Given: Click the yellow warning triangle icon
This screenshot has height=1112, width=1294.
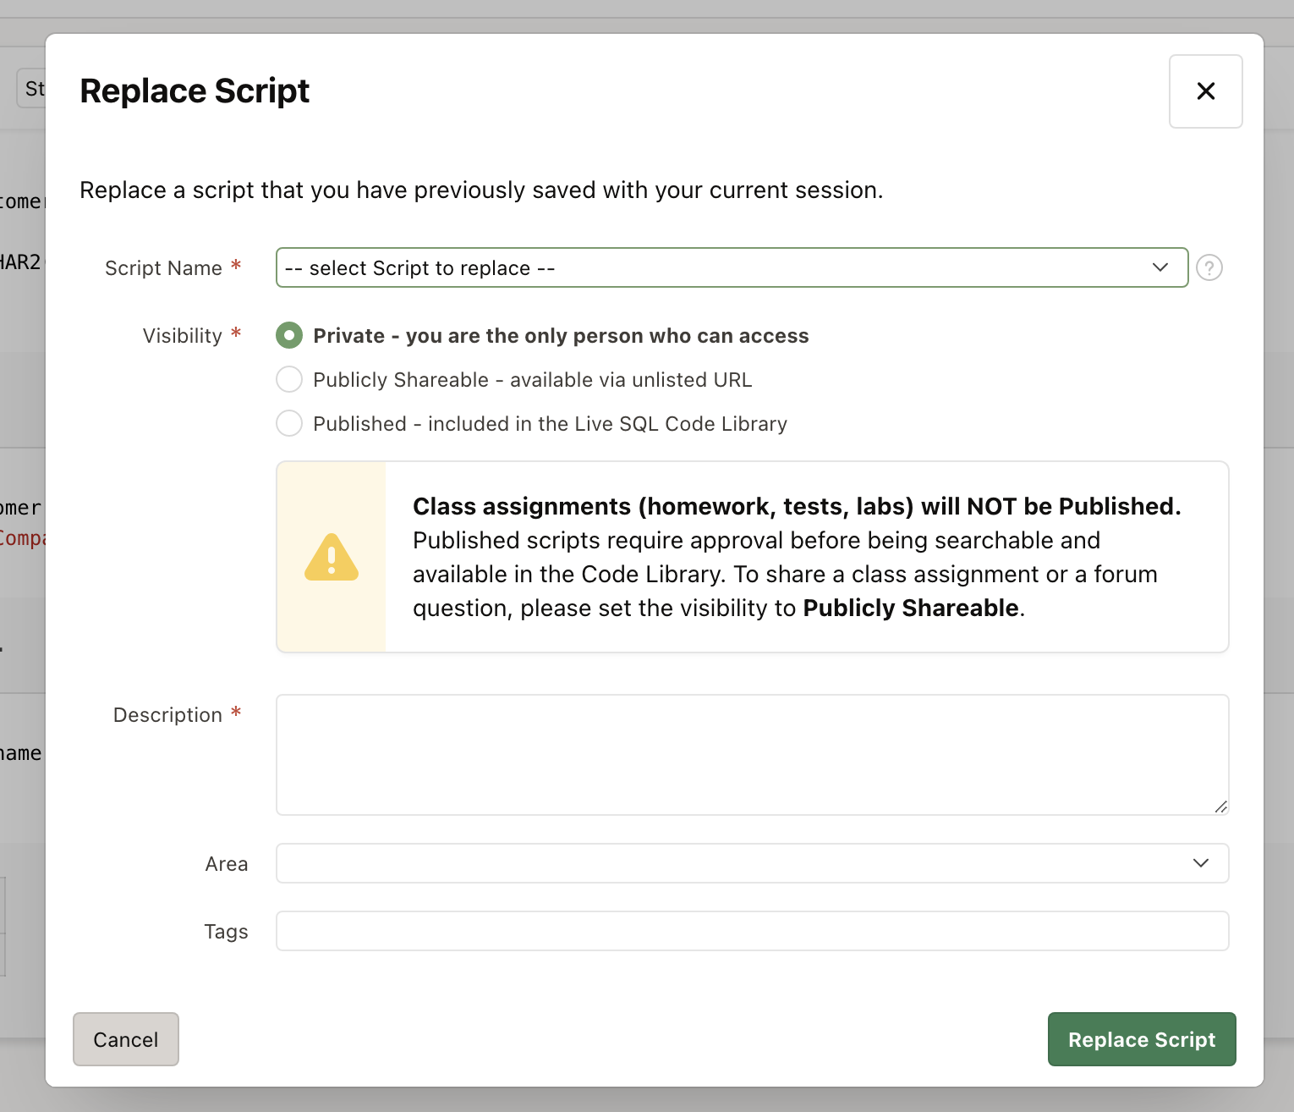Looking at the screenshot, I should (x=332, y=558).
